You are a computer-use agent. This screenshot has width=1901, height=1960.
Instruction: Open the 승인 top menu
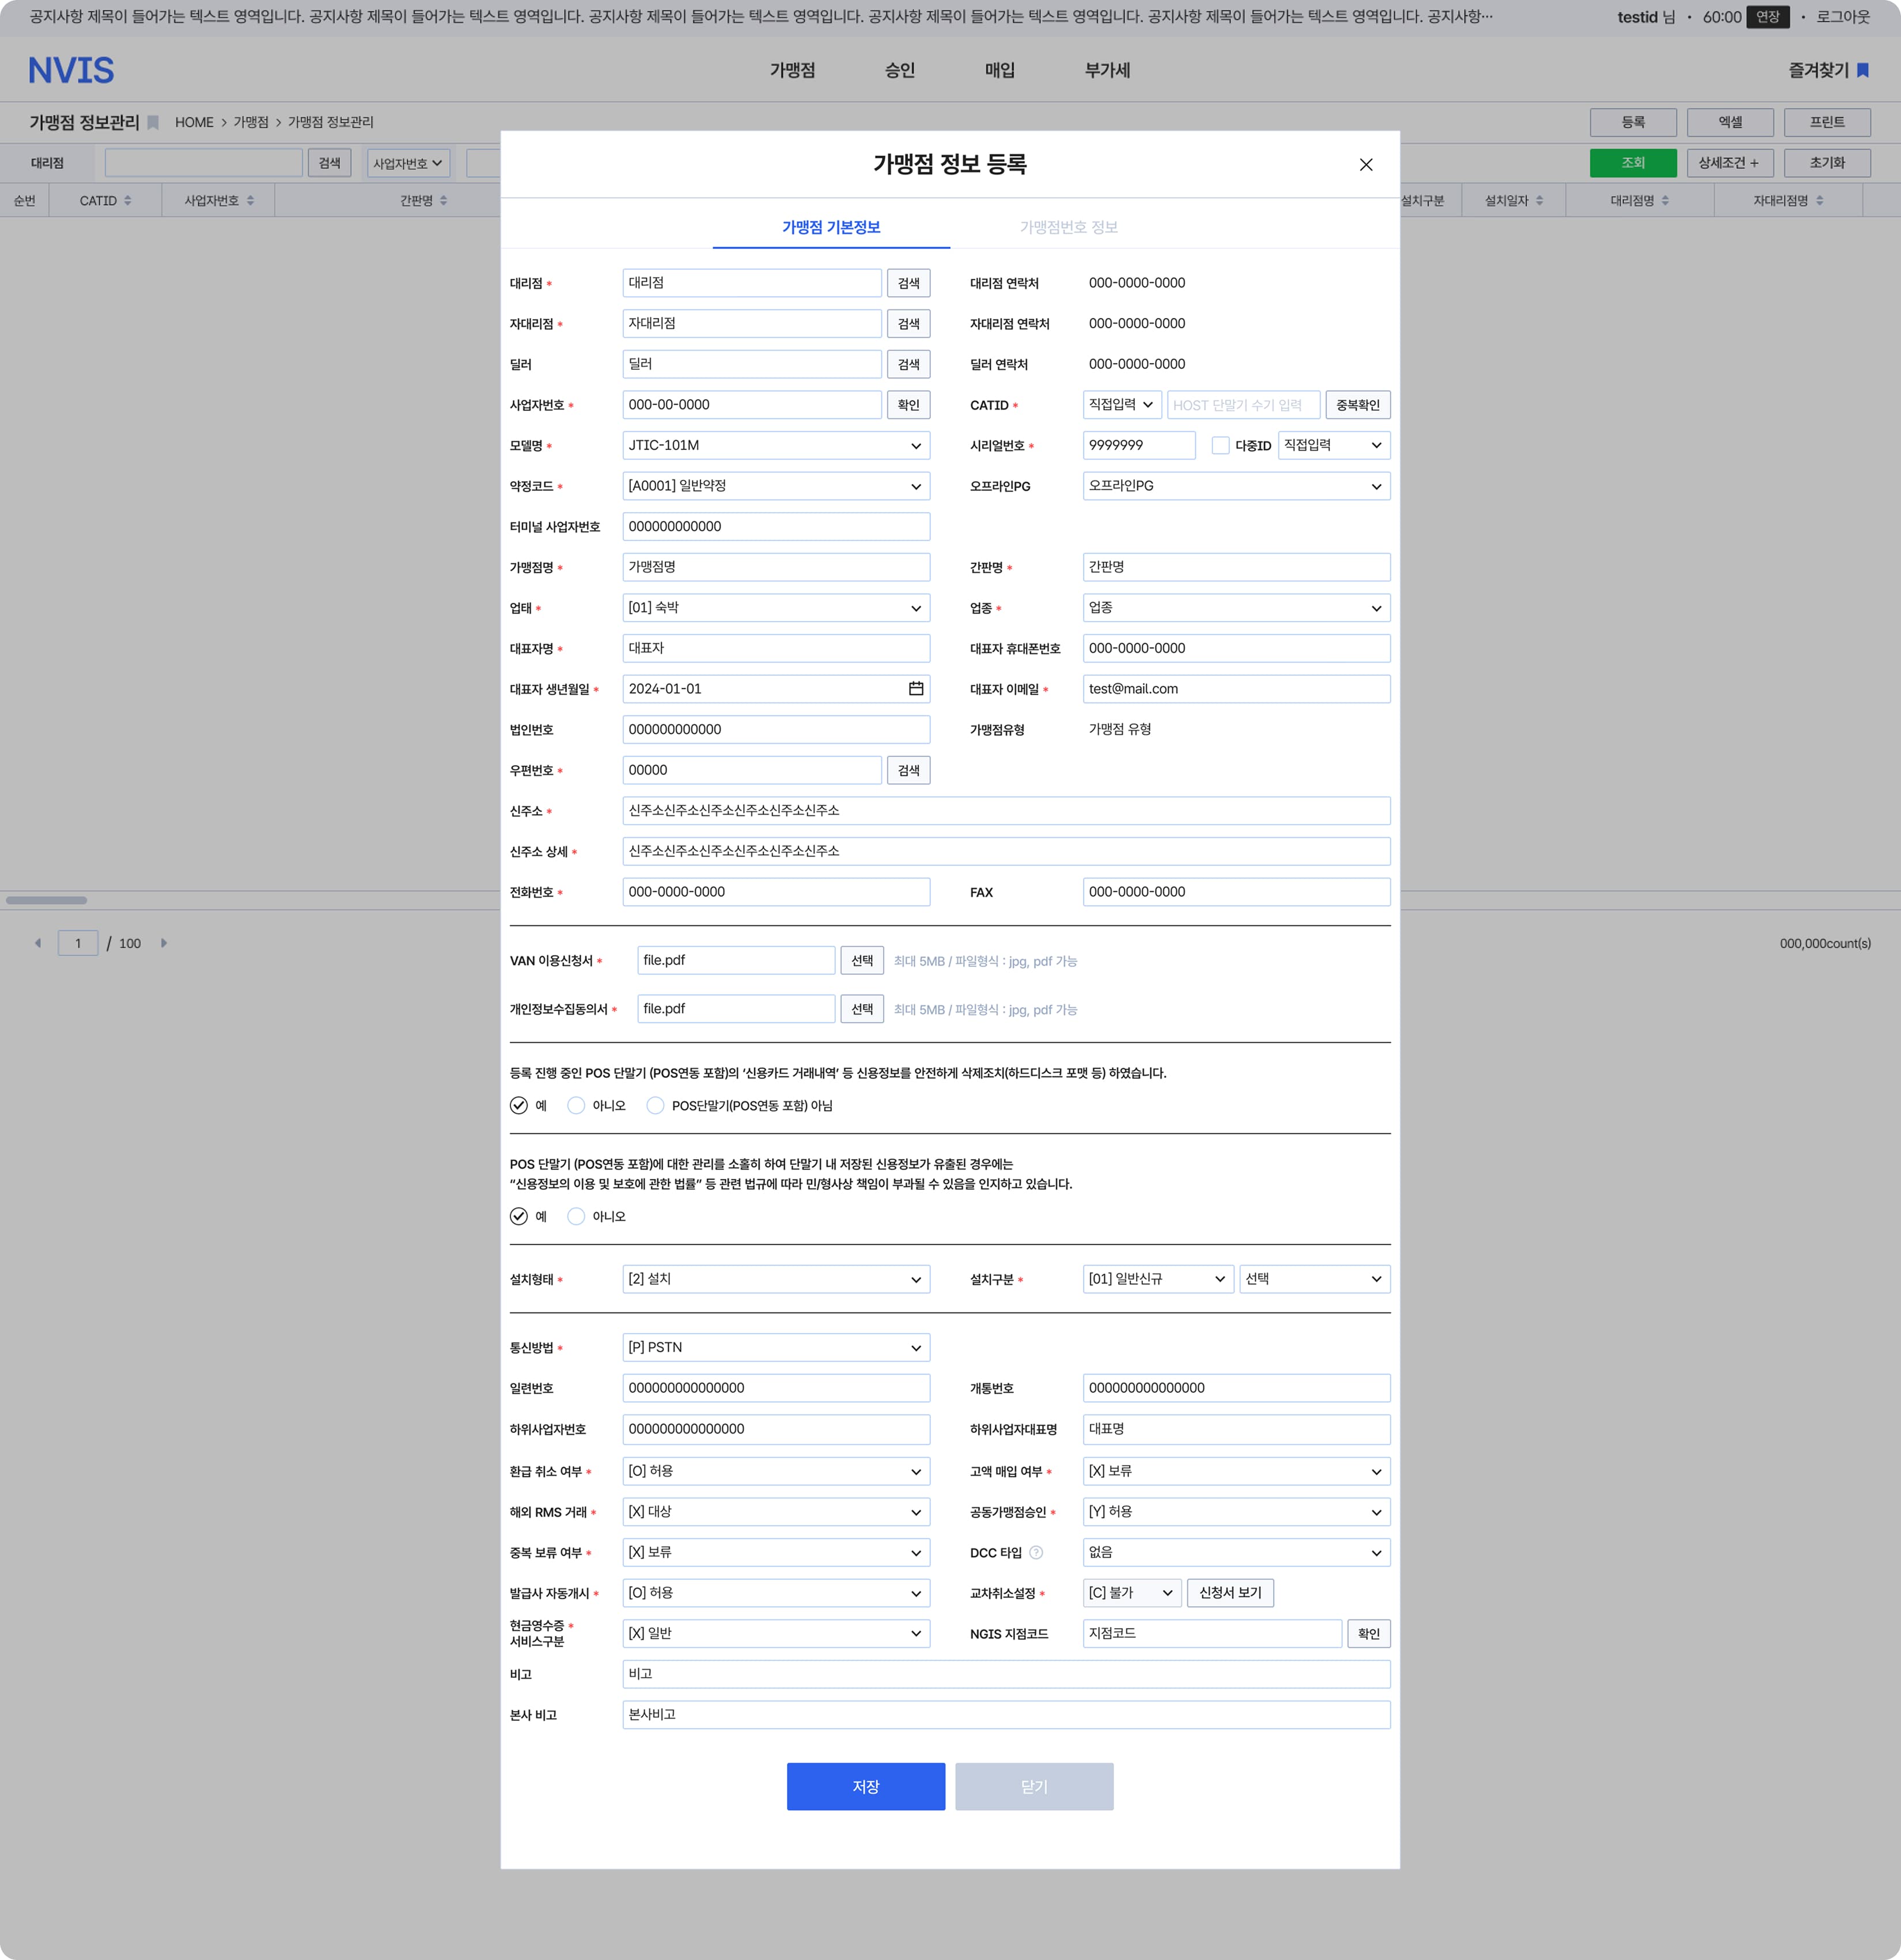click(899, 70)
